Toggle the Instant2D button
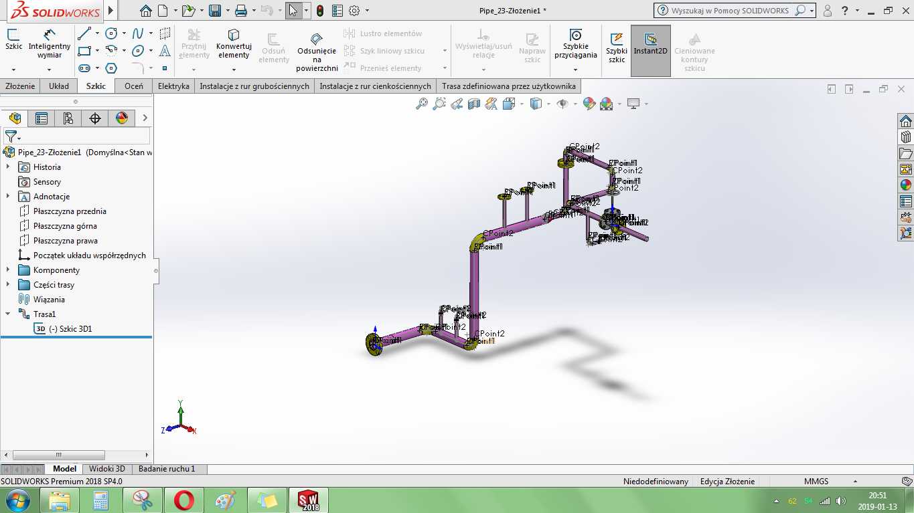 pos(651,50)
